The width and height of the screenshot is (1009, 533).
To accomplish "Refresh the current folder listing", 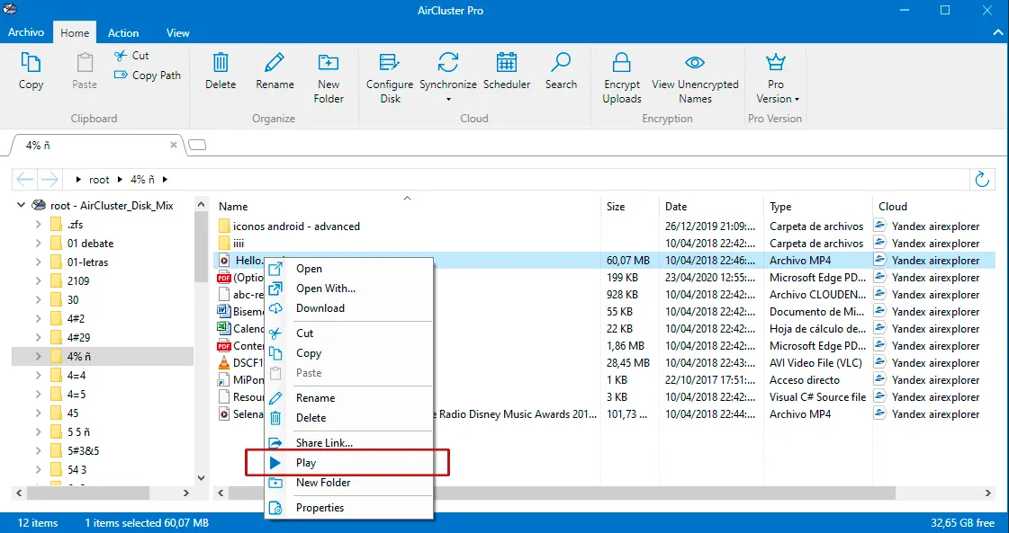I will coord(982,180).
